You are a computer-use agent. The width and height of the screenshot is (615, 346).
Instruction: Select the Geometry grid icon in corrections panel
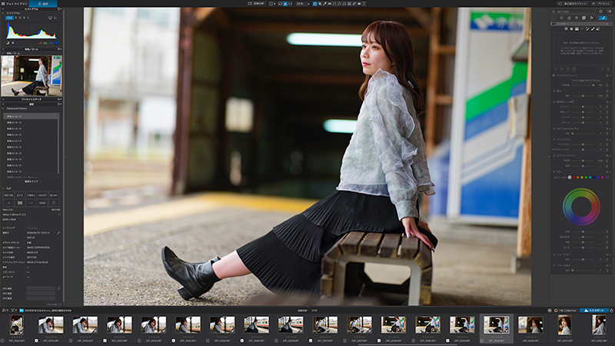point(584,18)
